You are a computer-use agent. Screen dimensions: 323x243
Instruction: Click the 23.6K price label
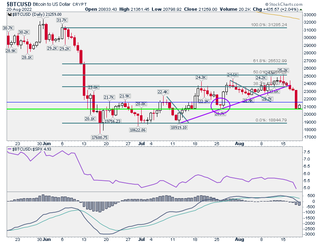pos(274,92)
